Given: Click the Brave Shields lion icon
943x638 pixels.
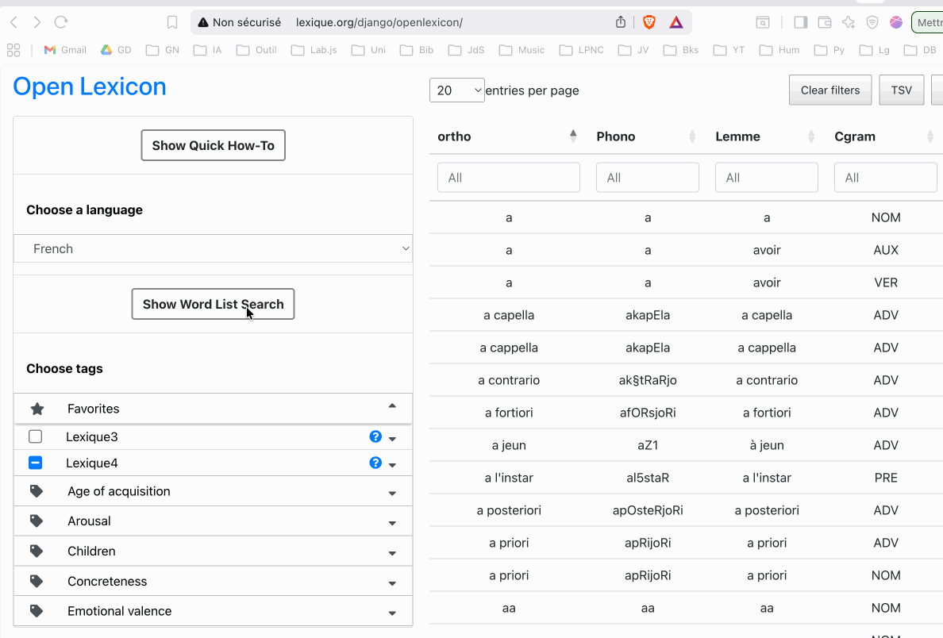Looking at the screenshot, I should (x=649, y=22).
